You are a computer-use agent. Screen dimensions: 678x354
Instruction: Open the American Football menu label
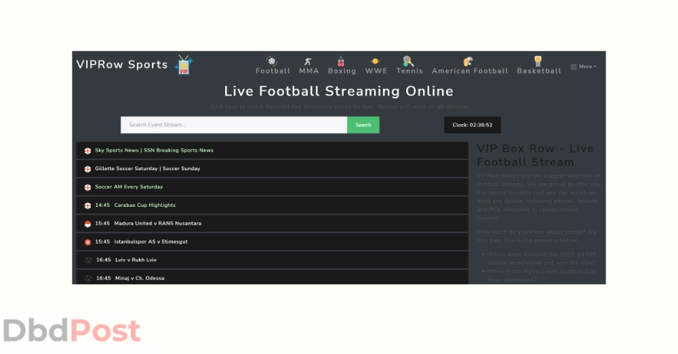pos(470,71)
